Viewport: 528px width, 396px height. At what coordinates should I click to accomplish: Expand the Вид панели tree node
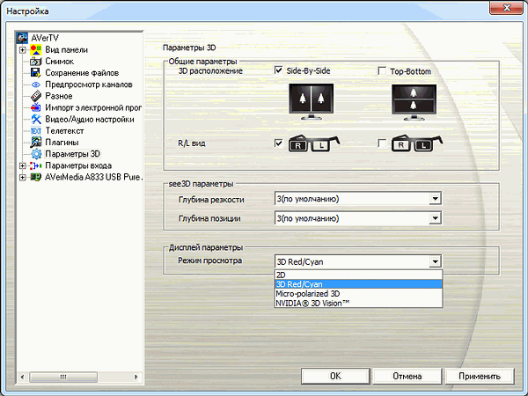22,50
